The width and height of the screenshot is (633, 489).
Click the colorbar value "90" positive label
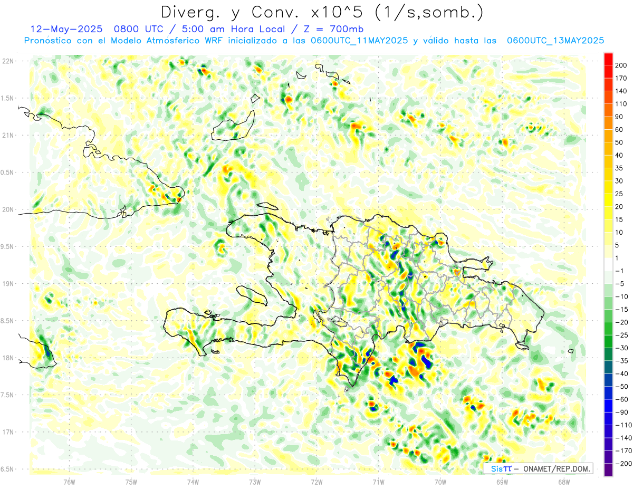[x=619, y=117]
